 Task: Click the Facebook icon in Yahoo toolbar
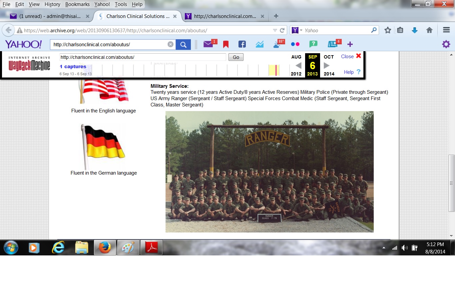pos(242,44)
